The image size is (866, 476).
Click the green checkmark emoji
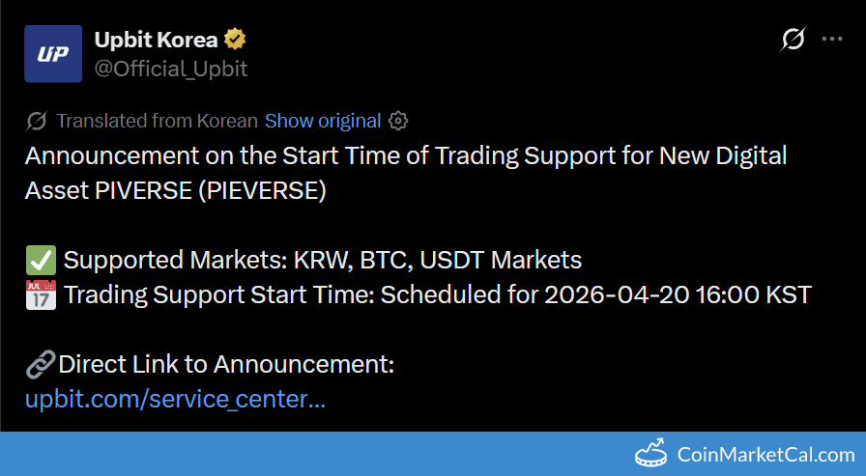tap(40, 260)
